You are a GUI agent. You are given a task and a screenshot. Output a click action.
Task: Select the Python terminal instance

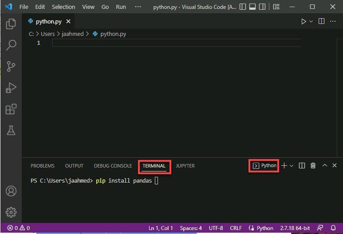coord(264,166)
